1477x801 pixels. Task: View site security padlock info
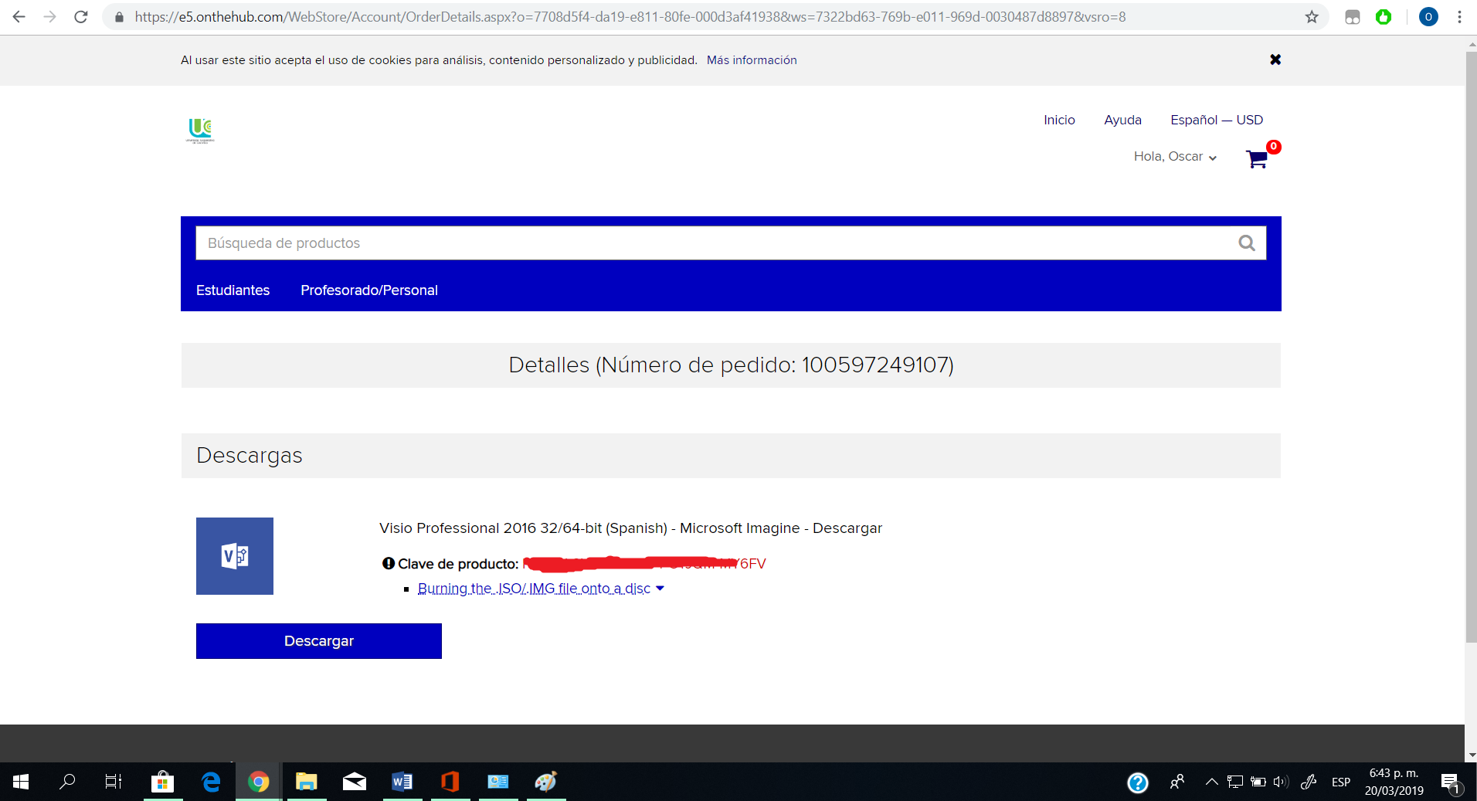click(x=119, y=16)
